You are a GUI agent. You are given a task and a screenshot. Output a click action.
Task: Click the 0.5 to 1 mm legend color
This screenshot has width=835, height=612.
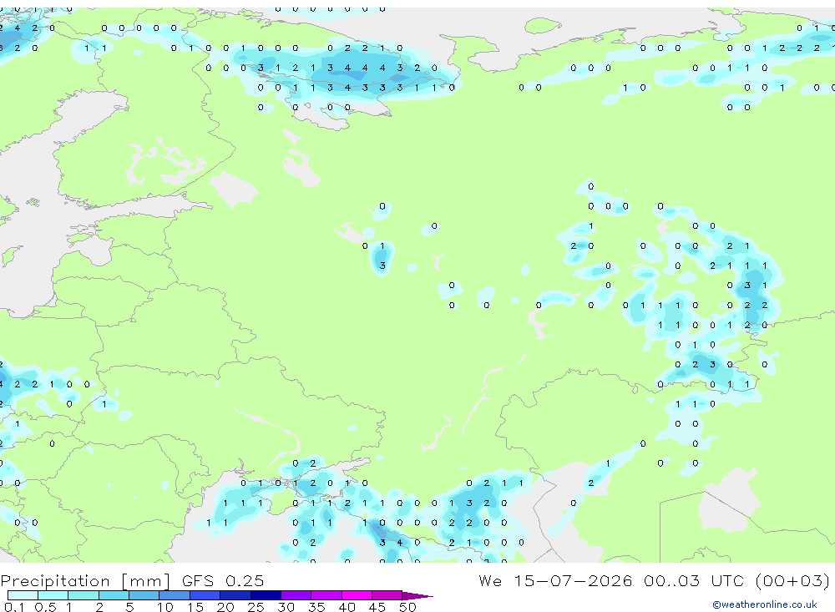pyautogui.click(x=53, y=595)
